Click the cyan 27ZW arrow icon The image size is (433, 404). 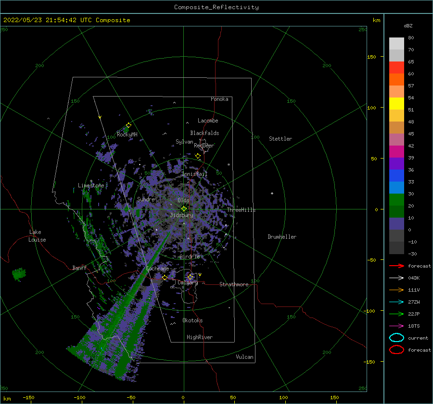click(396, 302)
